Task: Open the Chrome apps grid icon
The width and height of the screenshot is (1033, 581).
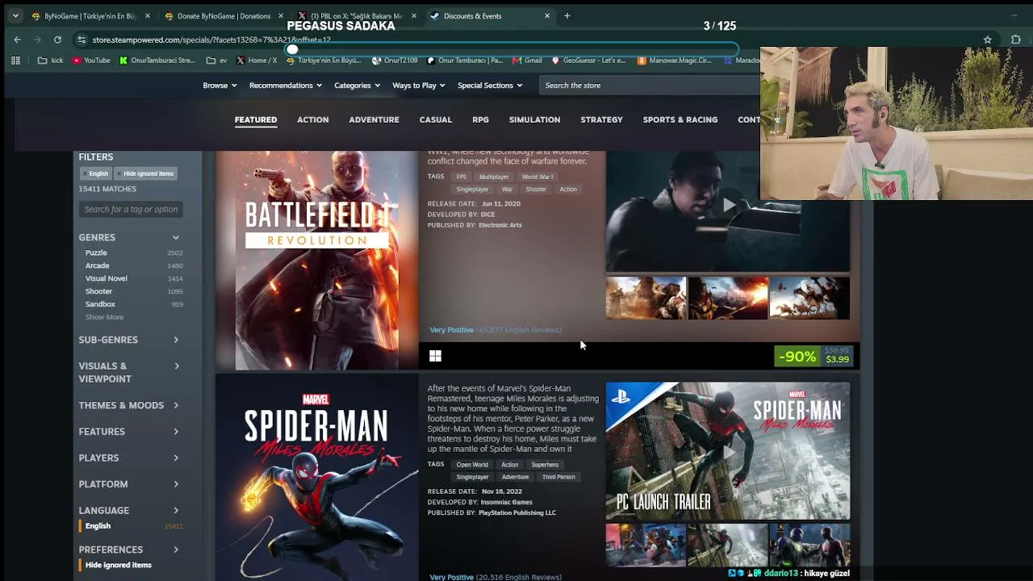Action: [15, 61]
